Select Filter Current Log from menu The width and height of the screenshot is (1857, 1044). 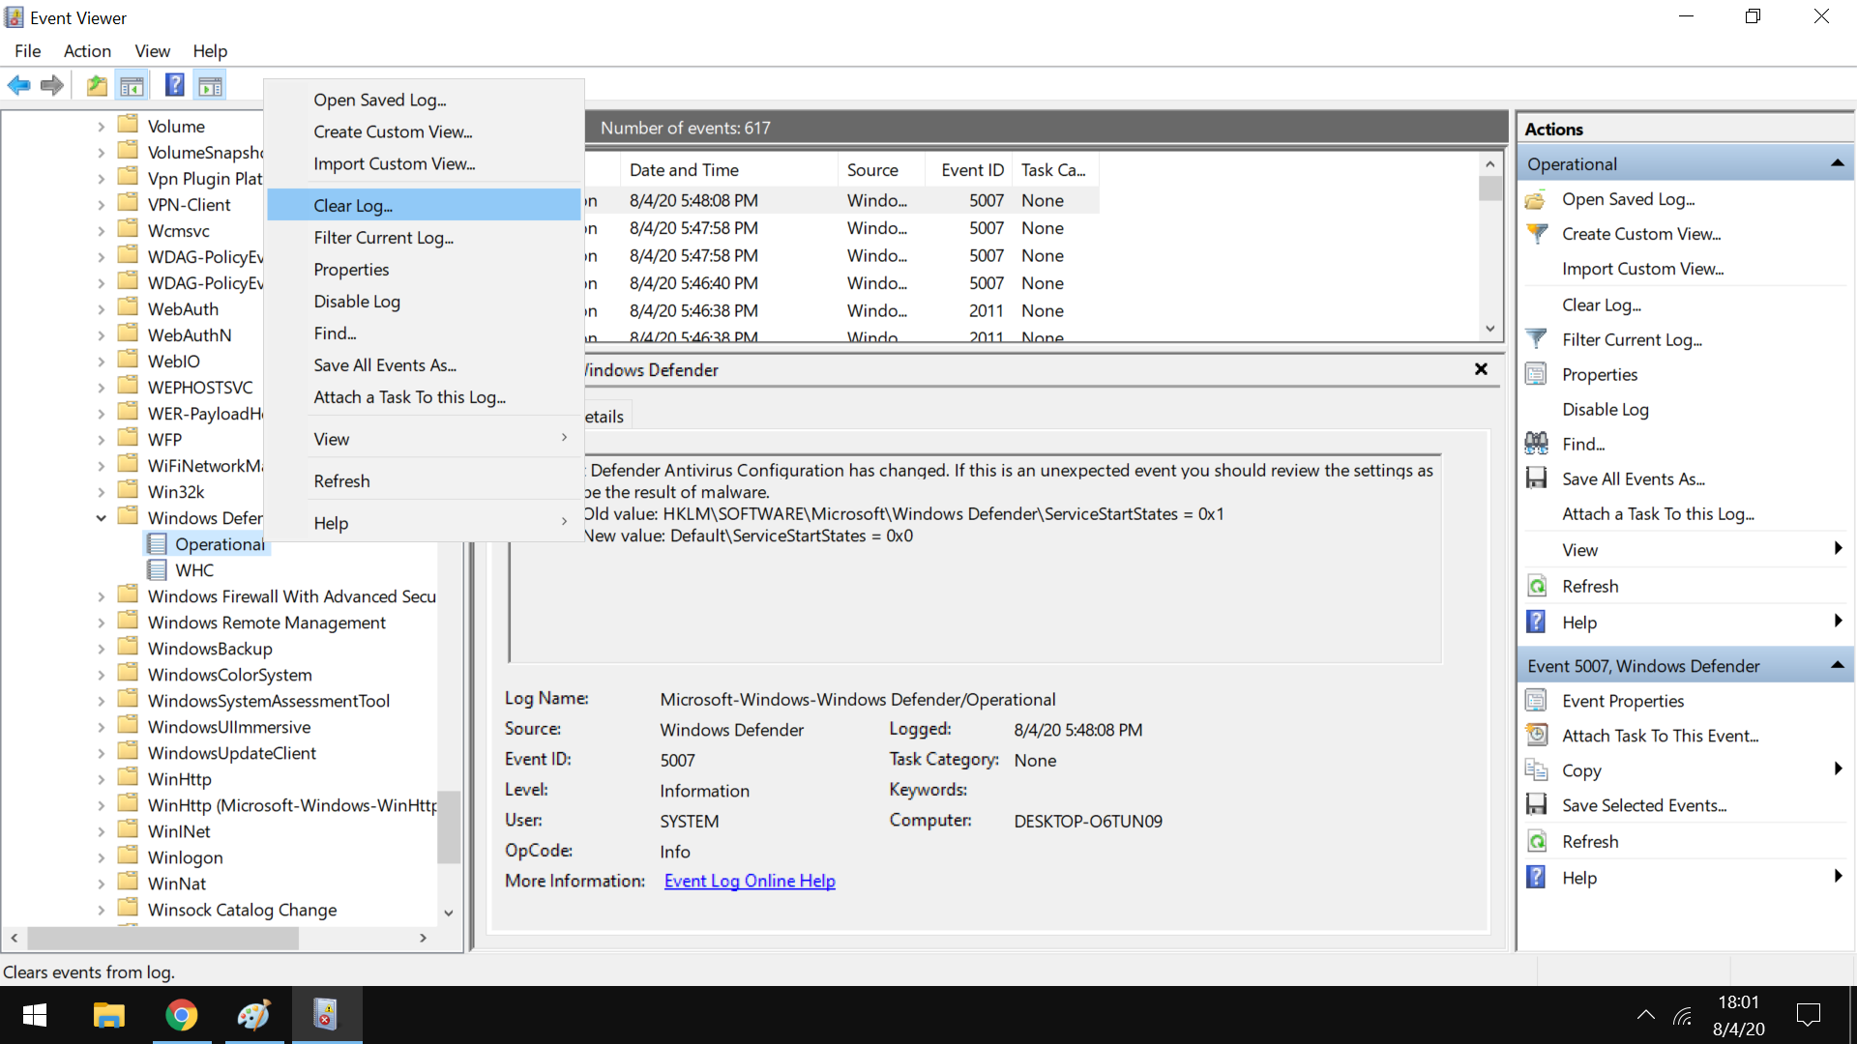pos(383,237)
